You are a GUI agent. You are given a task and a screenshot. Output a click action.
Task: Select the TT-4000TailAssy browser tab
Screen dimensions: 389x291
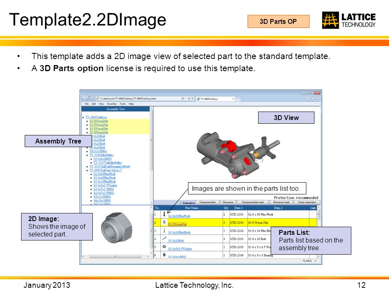point(215,99)
